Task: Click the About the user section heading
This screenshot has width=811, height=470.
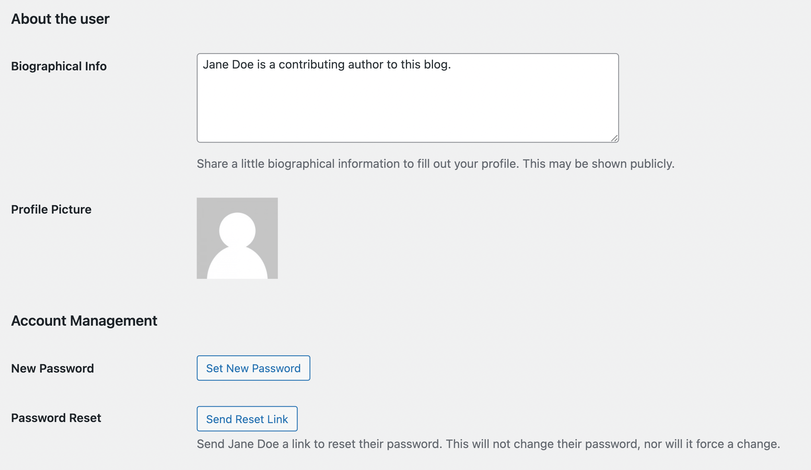Action: tap(60, 18)
